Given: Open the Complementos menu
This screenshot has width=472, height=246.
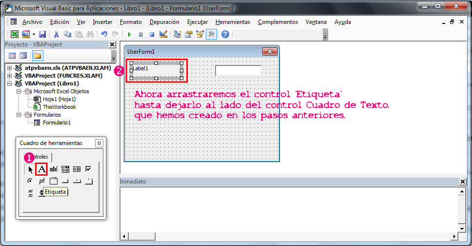Looking at the screenshot, I should (x=278, y=22).
